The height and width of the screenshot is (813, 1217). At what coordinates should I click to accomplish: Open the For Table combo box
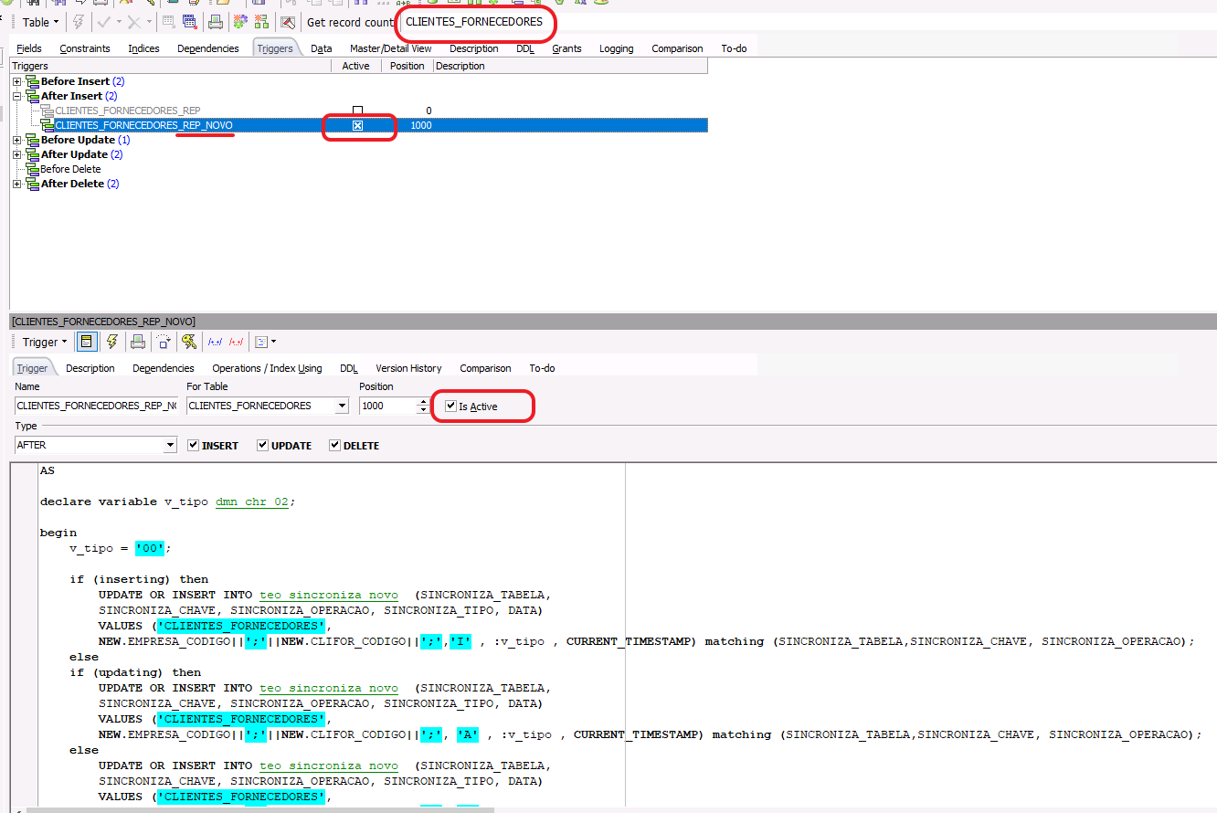point(342,406)
